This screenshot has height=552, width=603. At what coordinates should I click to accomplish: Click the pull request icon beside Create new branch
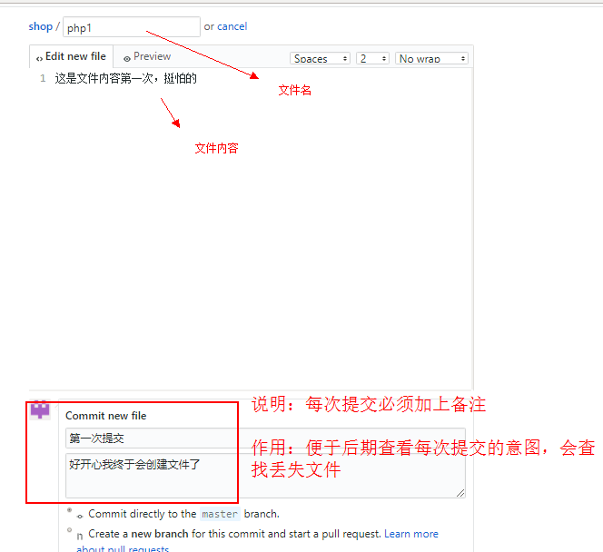tap(80, 536)
